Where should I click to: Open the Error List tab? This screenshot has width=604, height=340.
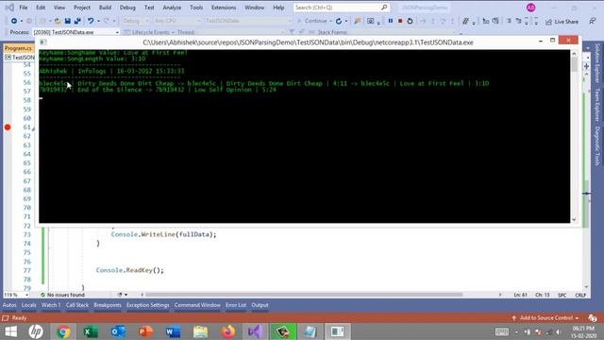[x=236, y=305]
